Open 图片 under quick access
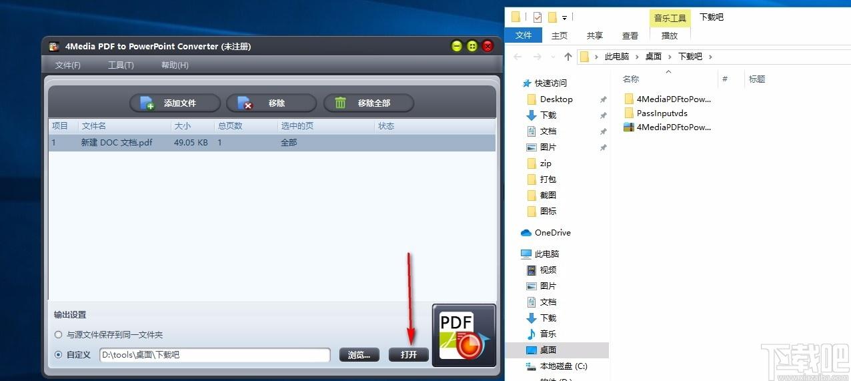851x381 pixels. pyautogui.click(x=548, y=147)
